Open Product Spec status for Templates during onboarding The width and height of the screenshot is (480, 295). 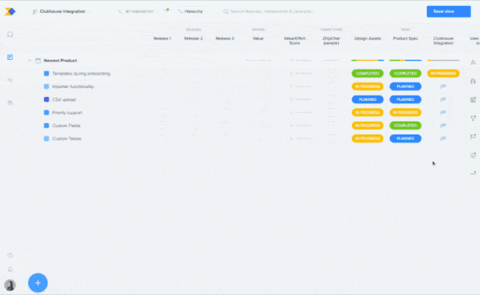(405, 73)
